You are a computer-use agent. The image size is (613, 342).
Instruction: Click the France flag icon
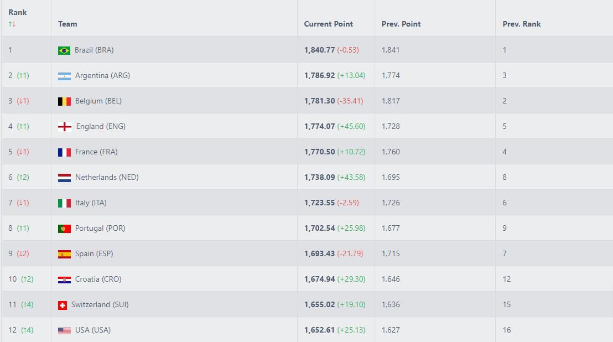[64, 152]
